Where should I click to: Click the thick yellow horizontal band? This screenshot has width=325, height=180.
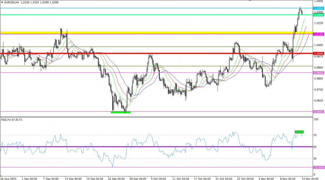144,33
